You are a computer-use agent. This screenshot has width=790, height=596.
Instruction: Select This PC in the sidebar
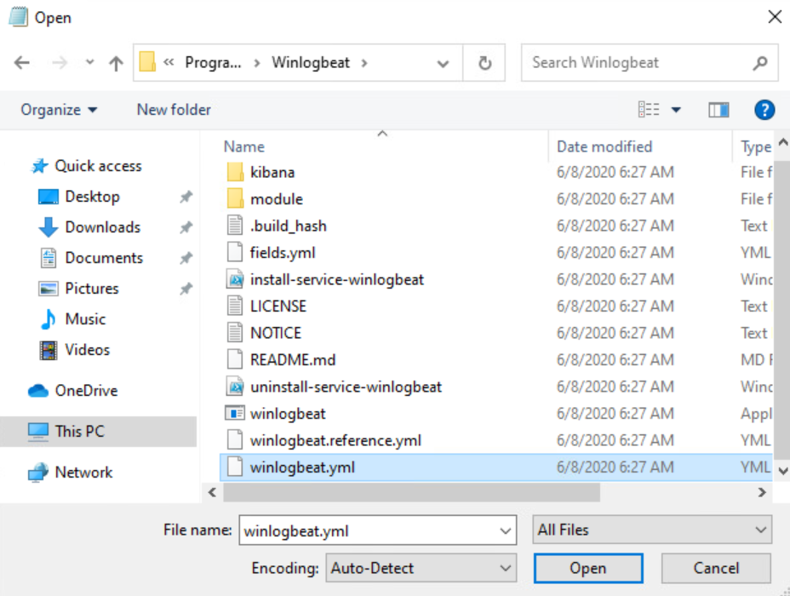[98, 432]
